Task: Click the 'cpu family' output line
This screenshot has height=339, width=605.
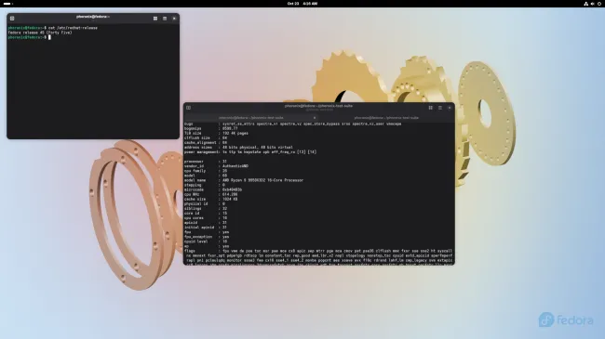Action: (206, 171)
